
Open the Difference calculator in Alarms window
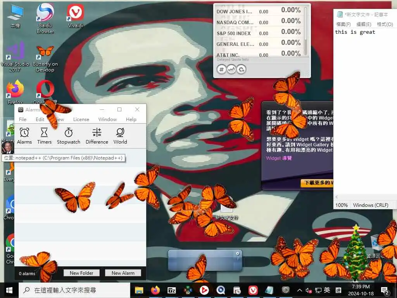pyautogui.click(x=97, y=135)
